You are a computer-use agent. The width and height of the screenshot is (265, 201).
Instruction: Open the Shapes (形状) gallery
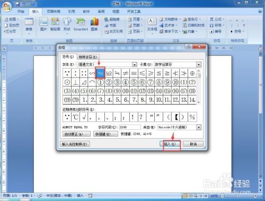coord(67,26)
